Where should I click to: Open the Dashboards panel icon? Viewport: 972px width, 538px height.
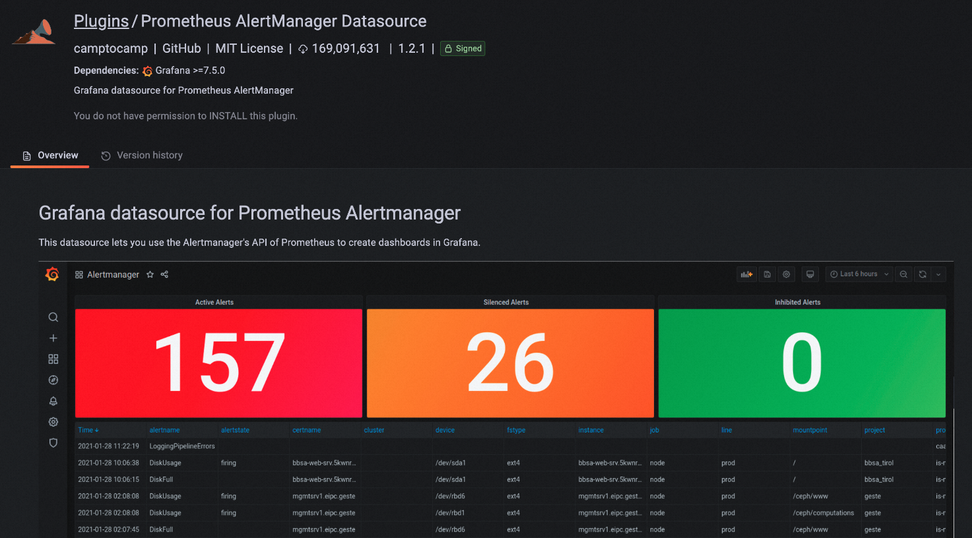coord(53,359)
